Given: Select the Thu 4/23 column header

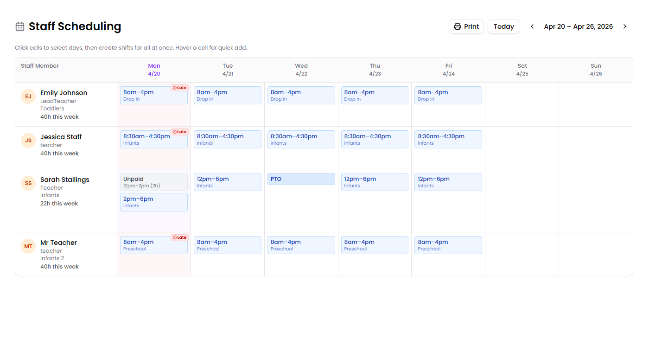Looking at the screenshot, I should click(375, 70).
